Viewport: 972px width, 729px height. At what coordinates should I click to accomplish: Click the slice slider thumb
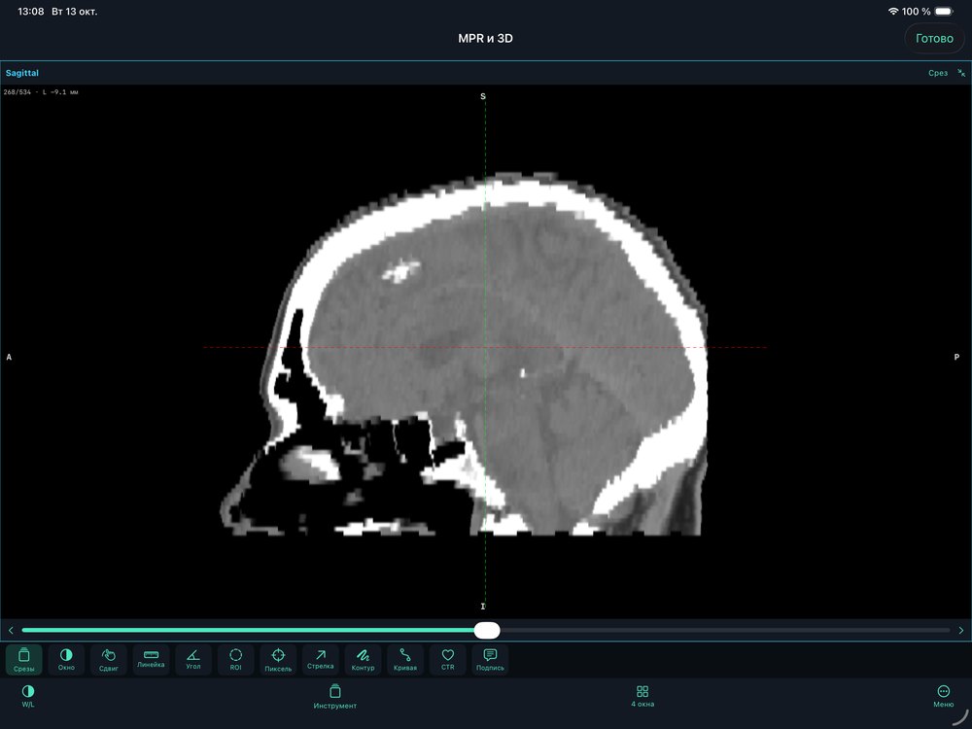click(487, 631)
